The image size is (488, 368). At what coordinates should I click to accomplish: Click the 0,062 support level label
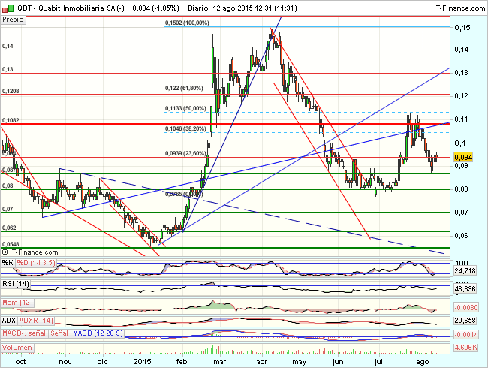coord(9,228)
